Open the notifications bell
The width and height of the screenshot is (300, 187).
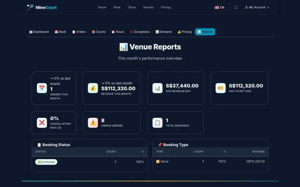(236, 7)
